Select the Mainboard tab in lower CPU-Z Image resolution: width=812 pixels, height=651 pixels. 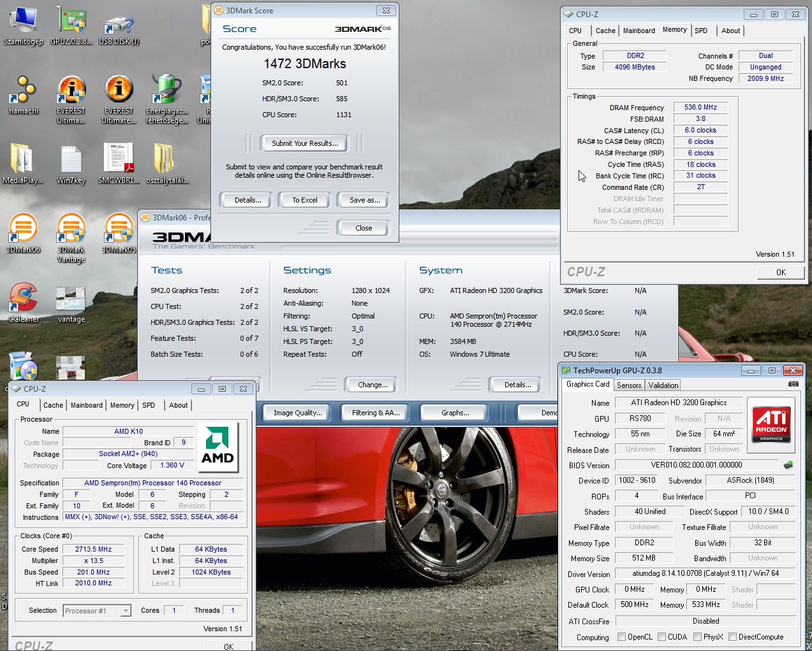coord(87,405)
